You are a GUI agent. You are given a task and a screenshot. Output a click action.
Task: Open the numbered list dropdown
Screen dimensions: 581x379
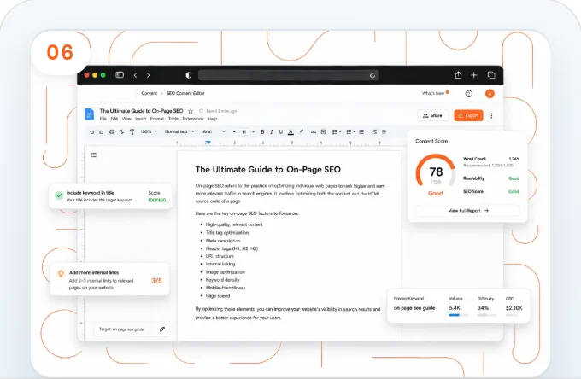[x=363, y=131]
